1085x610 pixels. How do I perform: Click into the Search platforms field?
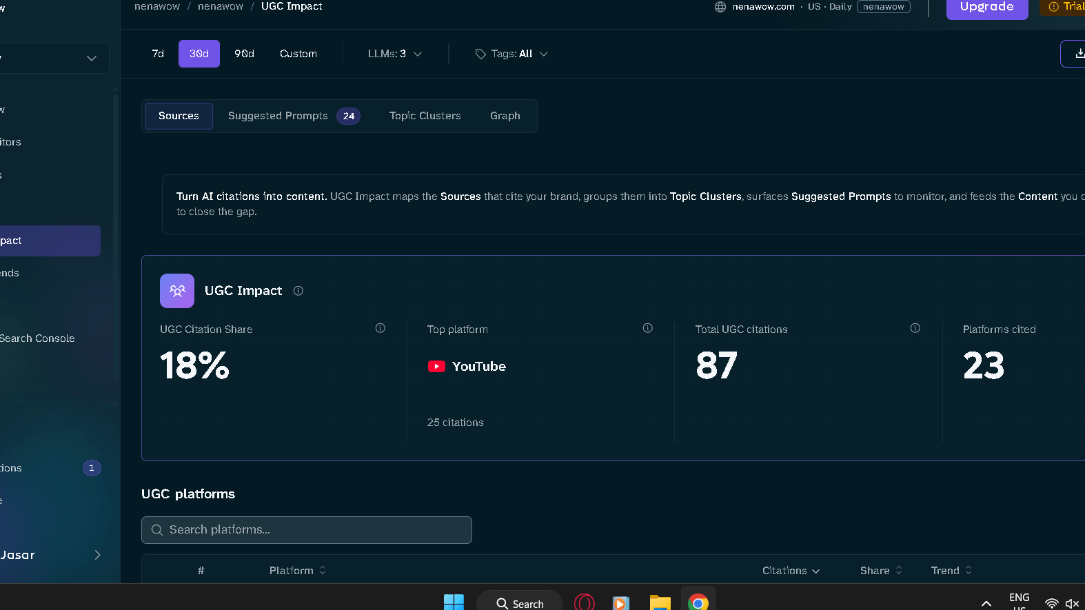pos(307,530)
